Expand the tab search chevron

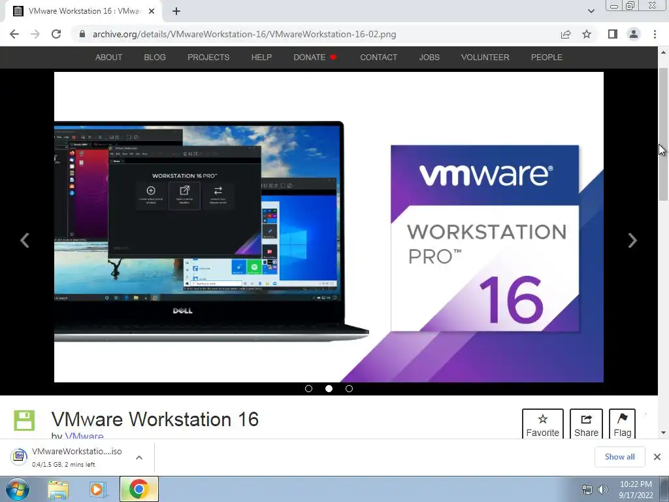click(591, 11)
